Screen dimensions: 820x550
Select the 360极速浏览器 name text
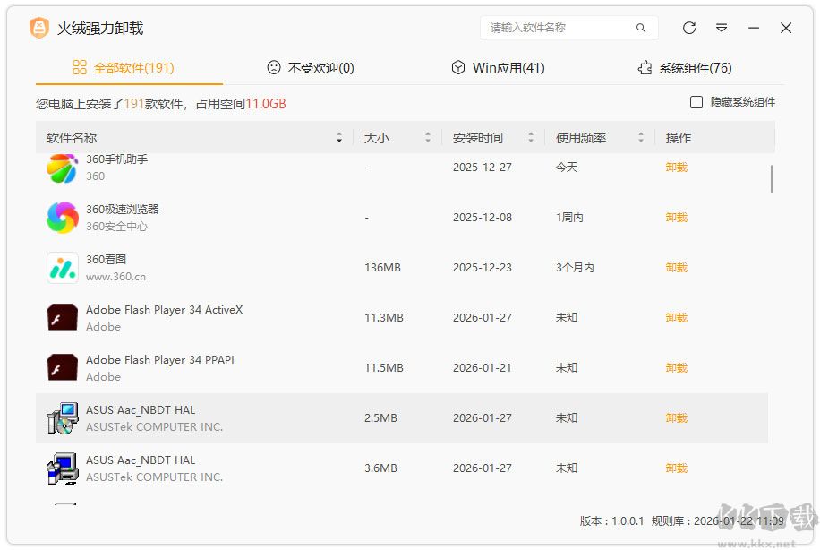pyautogui.click(x=123, y=209)
